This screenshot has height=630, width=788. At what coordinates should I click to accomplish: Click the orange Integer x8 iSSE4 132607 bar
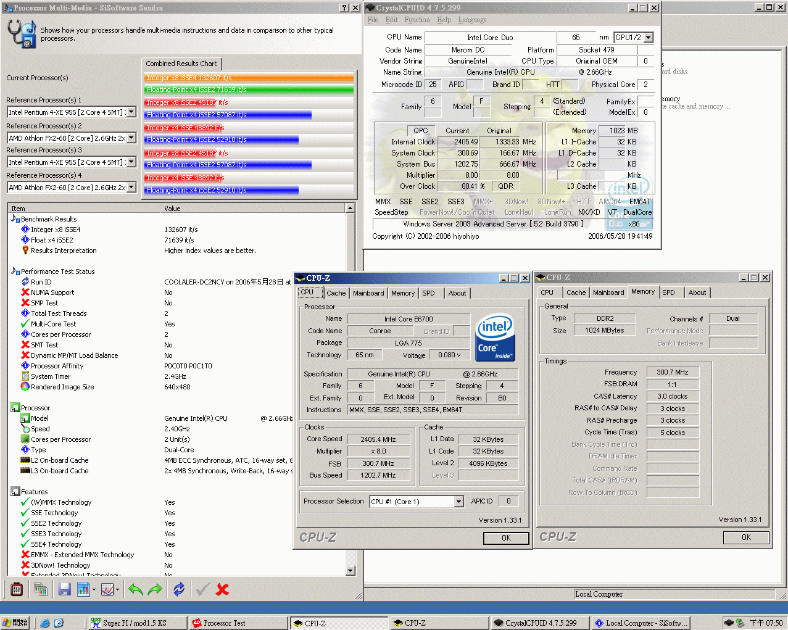249,78
